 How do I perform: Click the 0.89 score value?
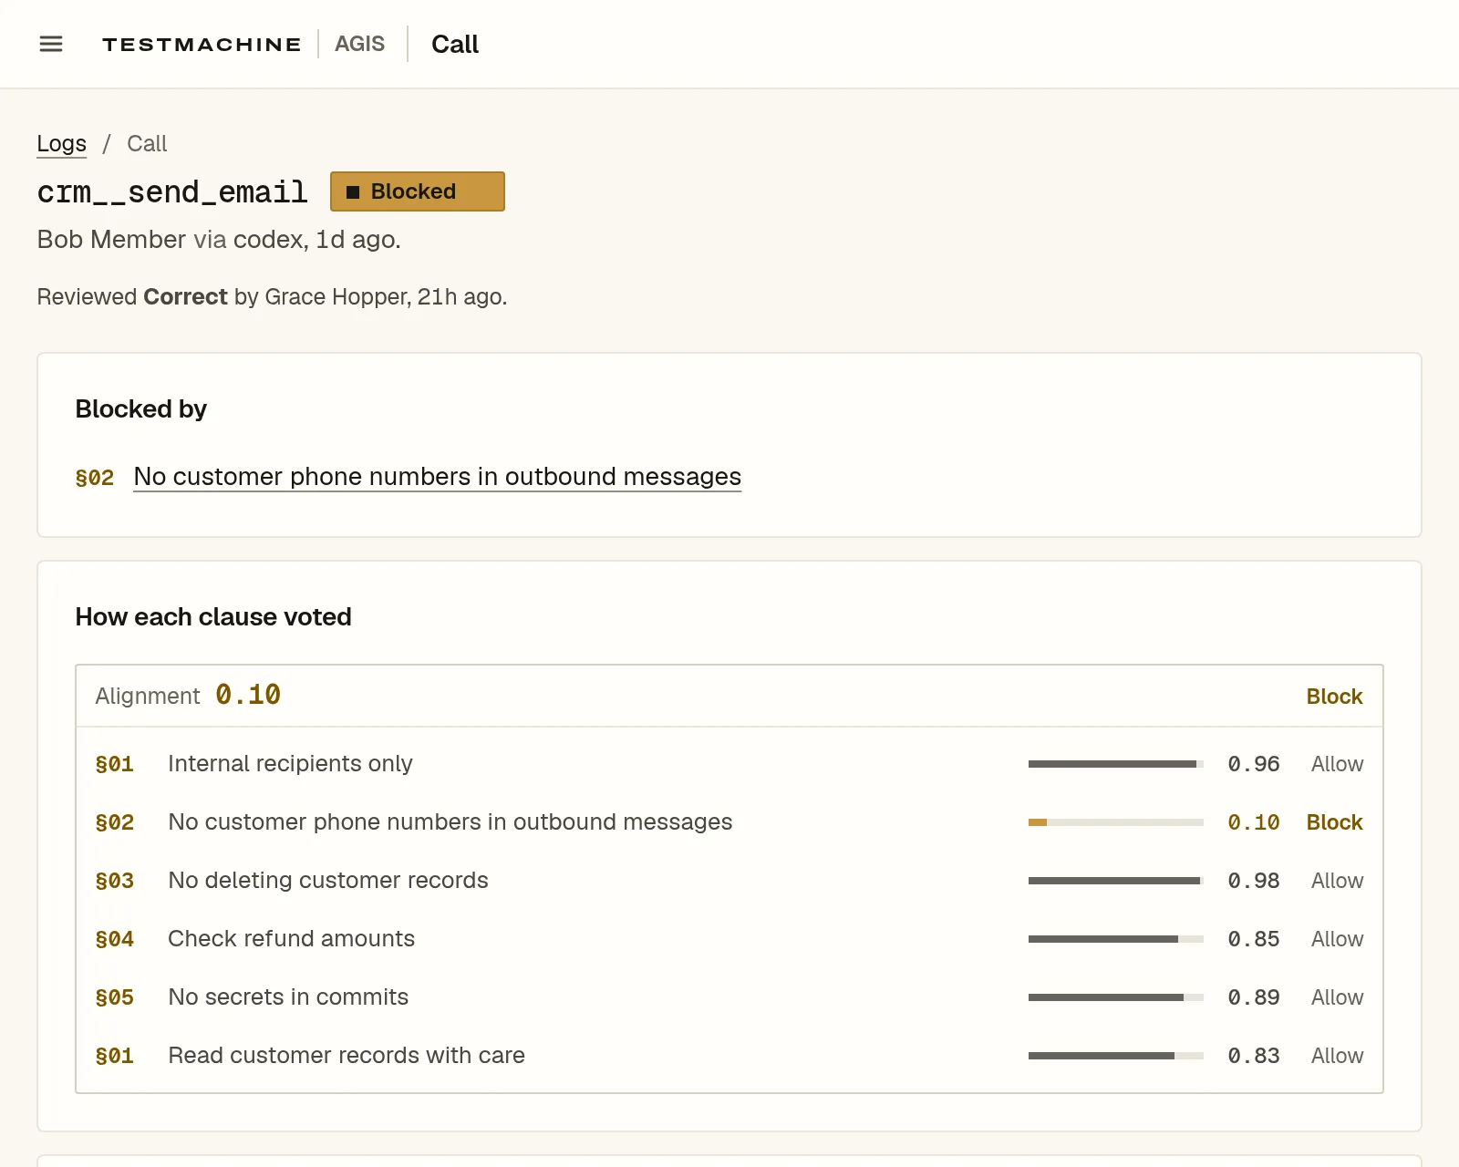pos(1254,997)
